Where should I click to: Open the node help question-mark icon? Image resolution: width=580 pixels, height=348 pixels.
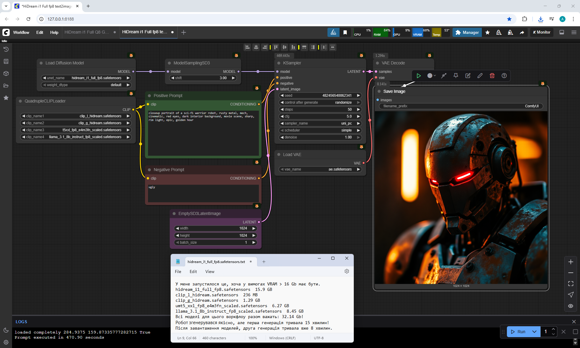tap(504, 76)
